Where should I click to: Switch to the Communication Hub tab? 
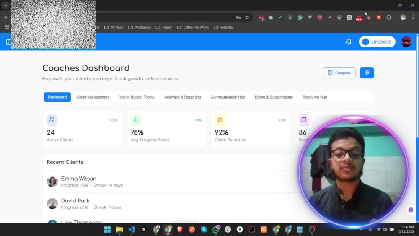pyautogui.click(x=228, y=97)
